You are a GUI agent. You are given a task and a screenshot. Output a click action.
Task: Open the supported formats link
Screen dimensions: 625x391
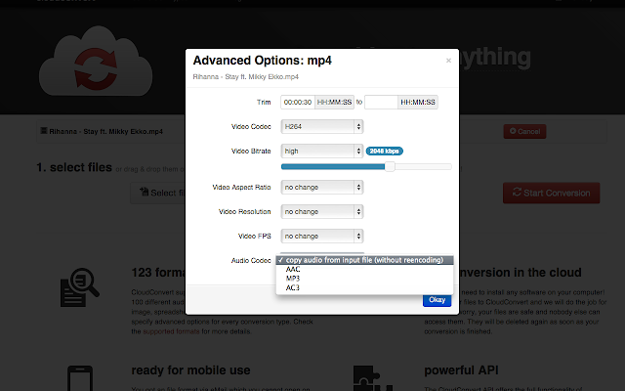[x=172, y=331]
